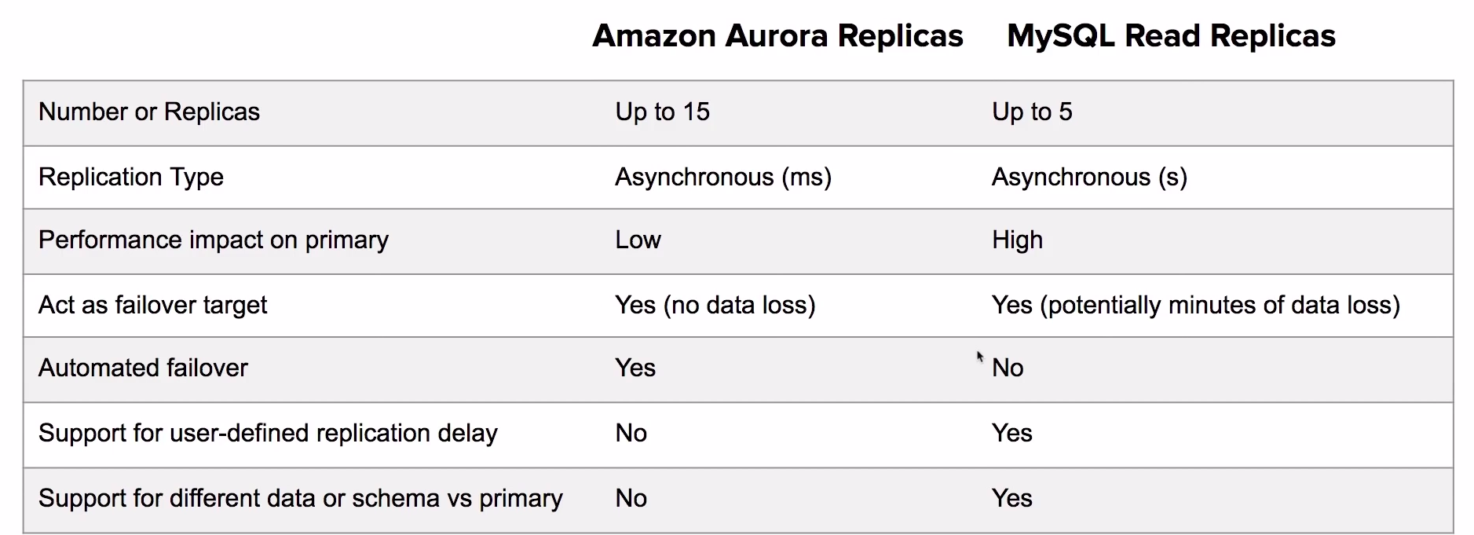Select the Automated failover row label
This screenshot has width=1474, height=535.
click(143, 368)
